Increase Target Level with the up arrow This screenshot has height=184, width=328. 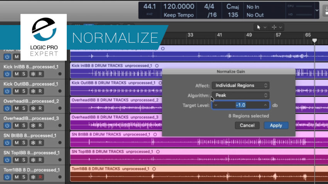(265, 105)
